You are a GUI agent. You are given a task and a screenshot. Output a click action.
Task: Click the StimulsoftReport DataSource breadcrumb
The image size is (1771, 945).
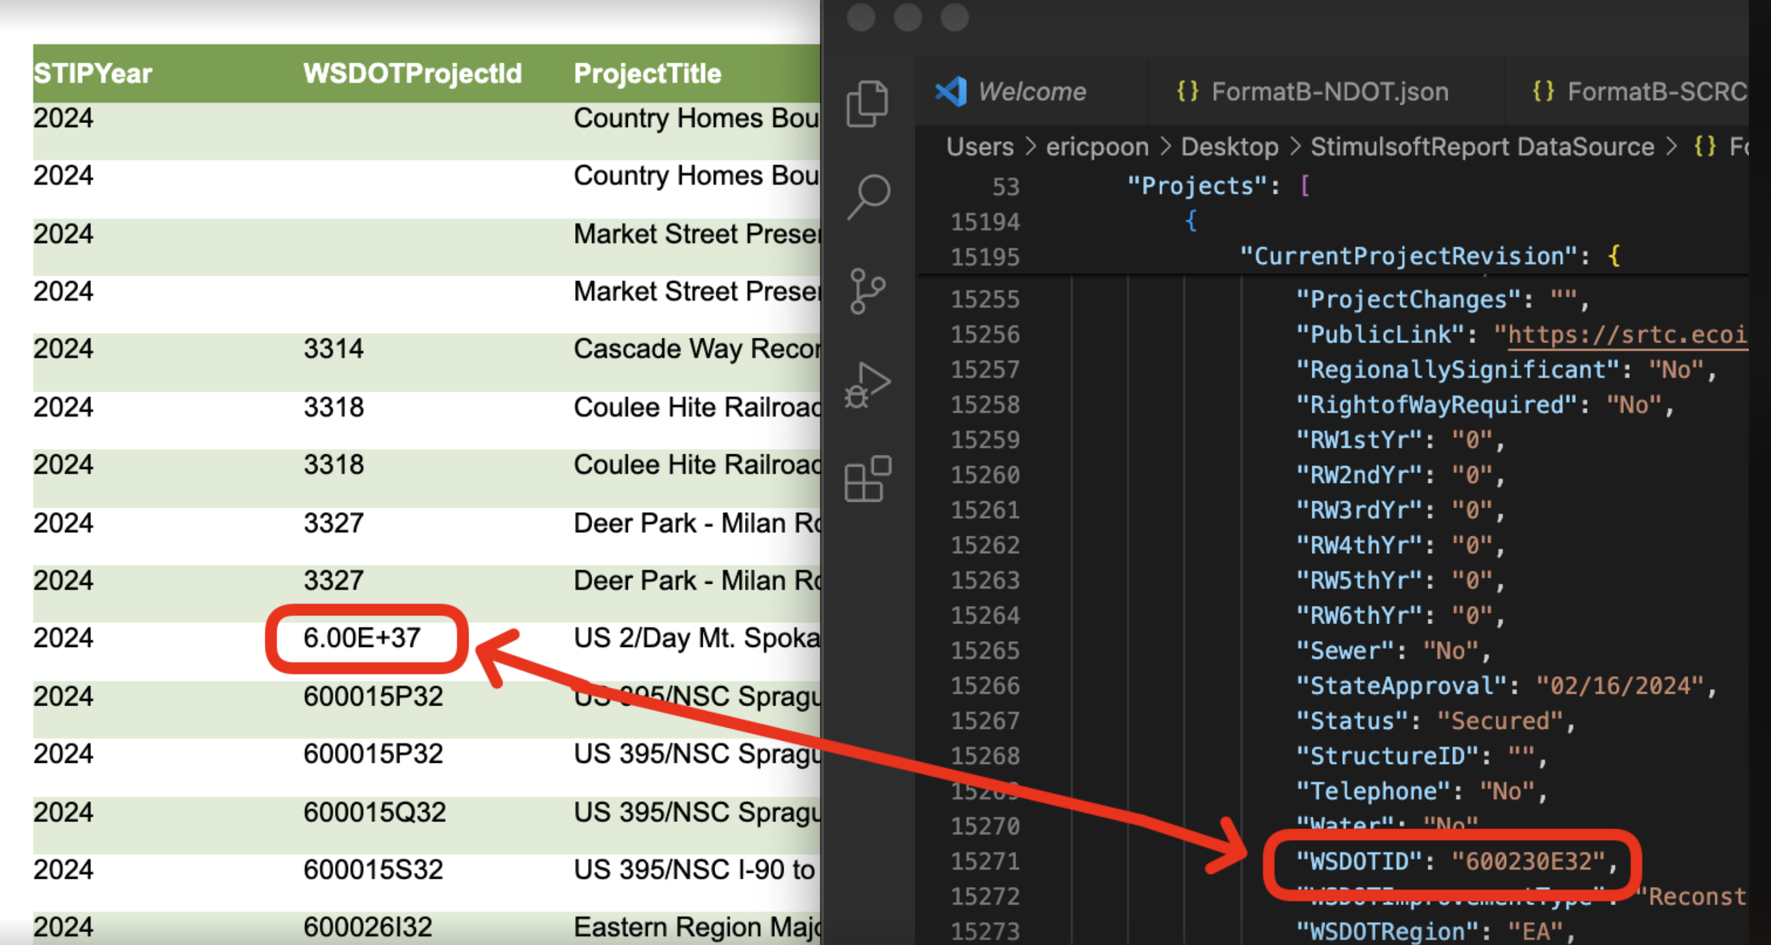(x=1482, y=146)
